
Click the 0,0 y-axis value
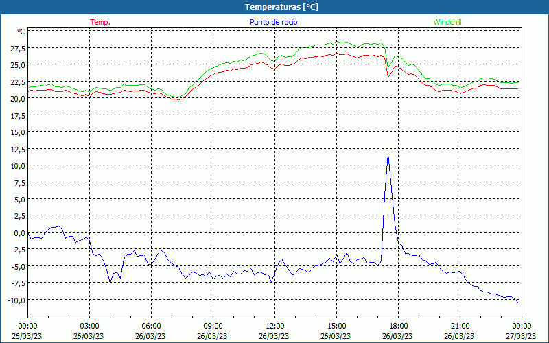pos(19,233)
